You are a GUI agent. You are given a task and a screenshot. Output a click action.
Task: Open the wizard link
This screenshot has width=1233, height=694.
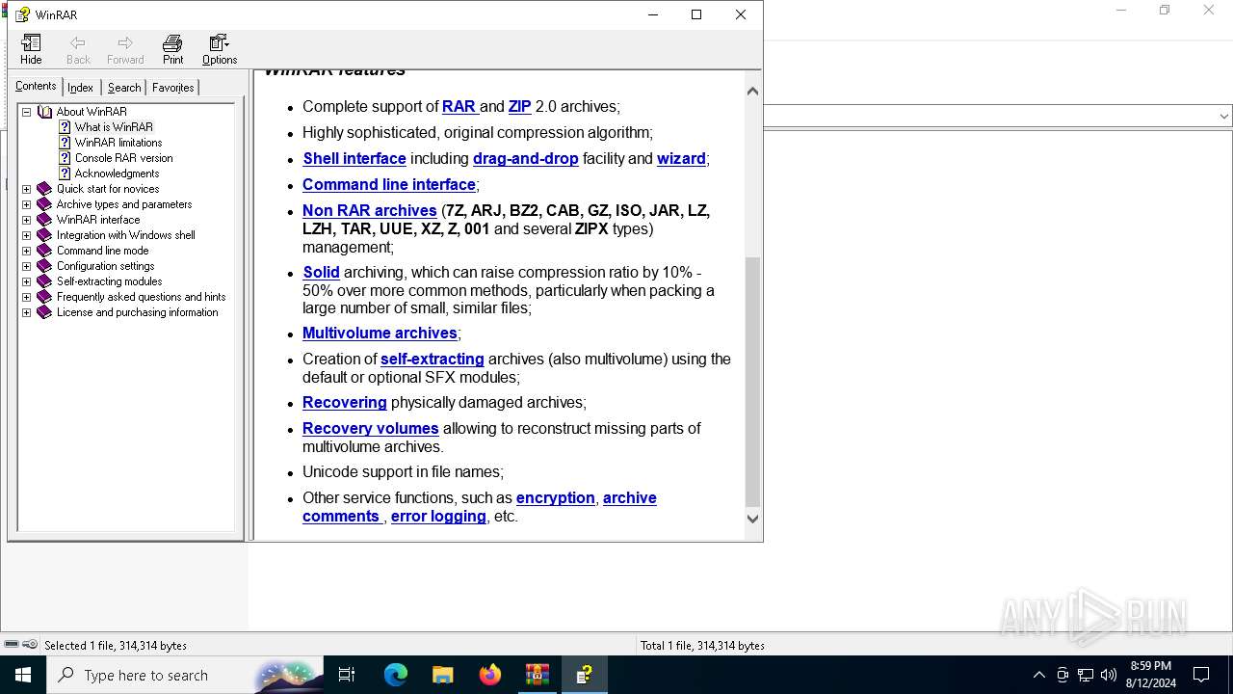tap(681, 158)
